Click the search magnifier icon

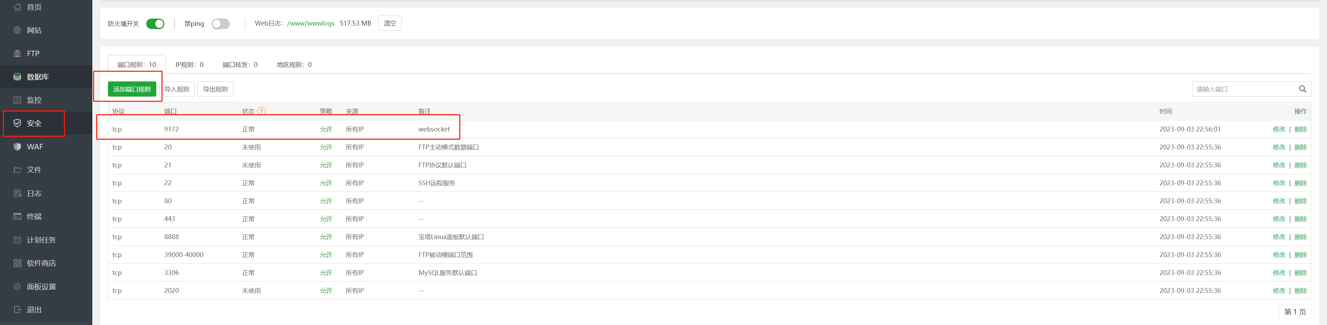pyautogui.click(x=1302, y=89)
